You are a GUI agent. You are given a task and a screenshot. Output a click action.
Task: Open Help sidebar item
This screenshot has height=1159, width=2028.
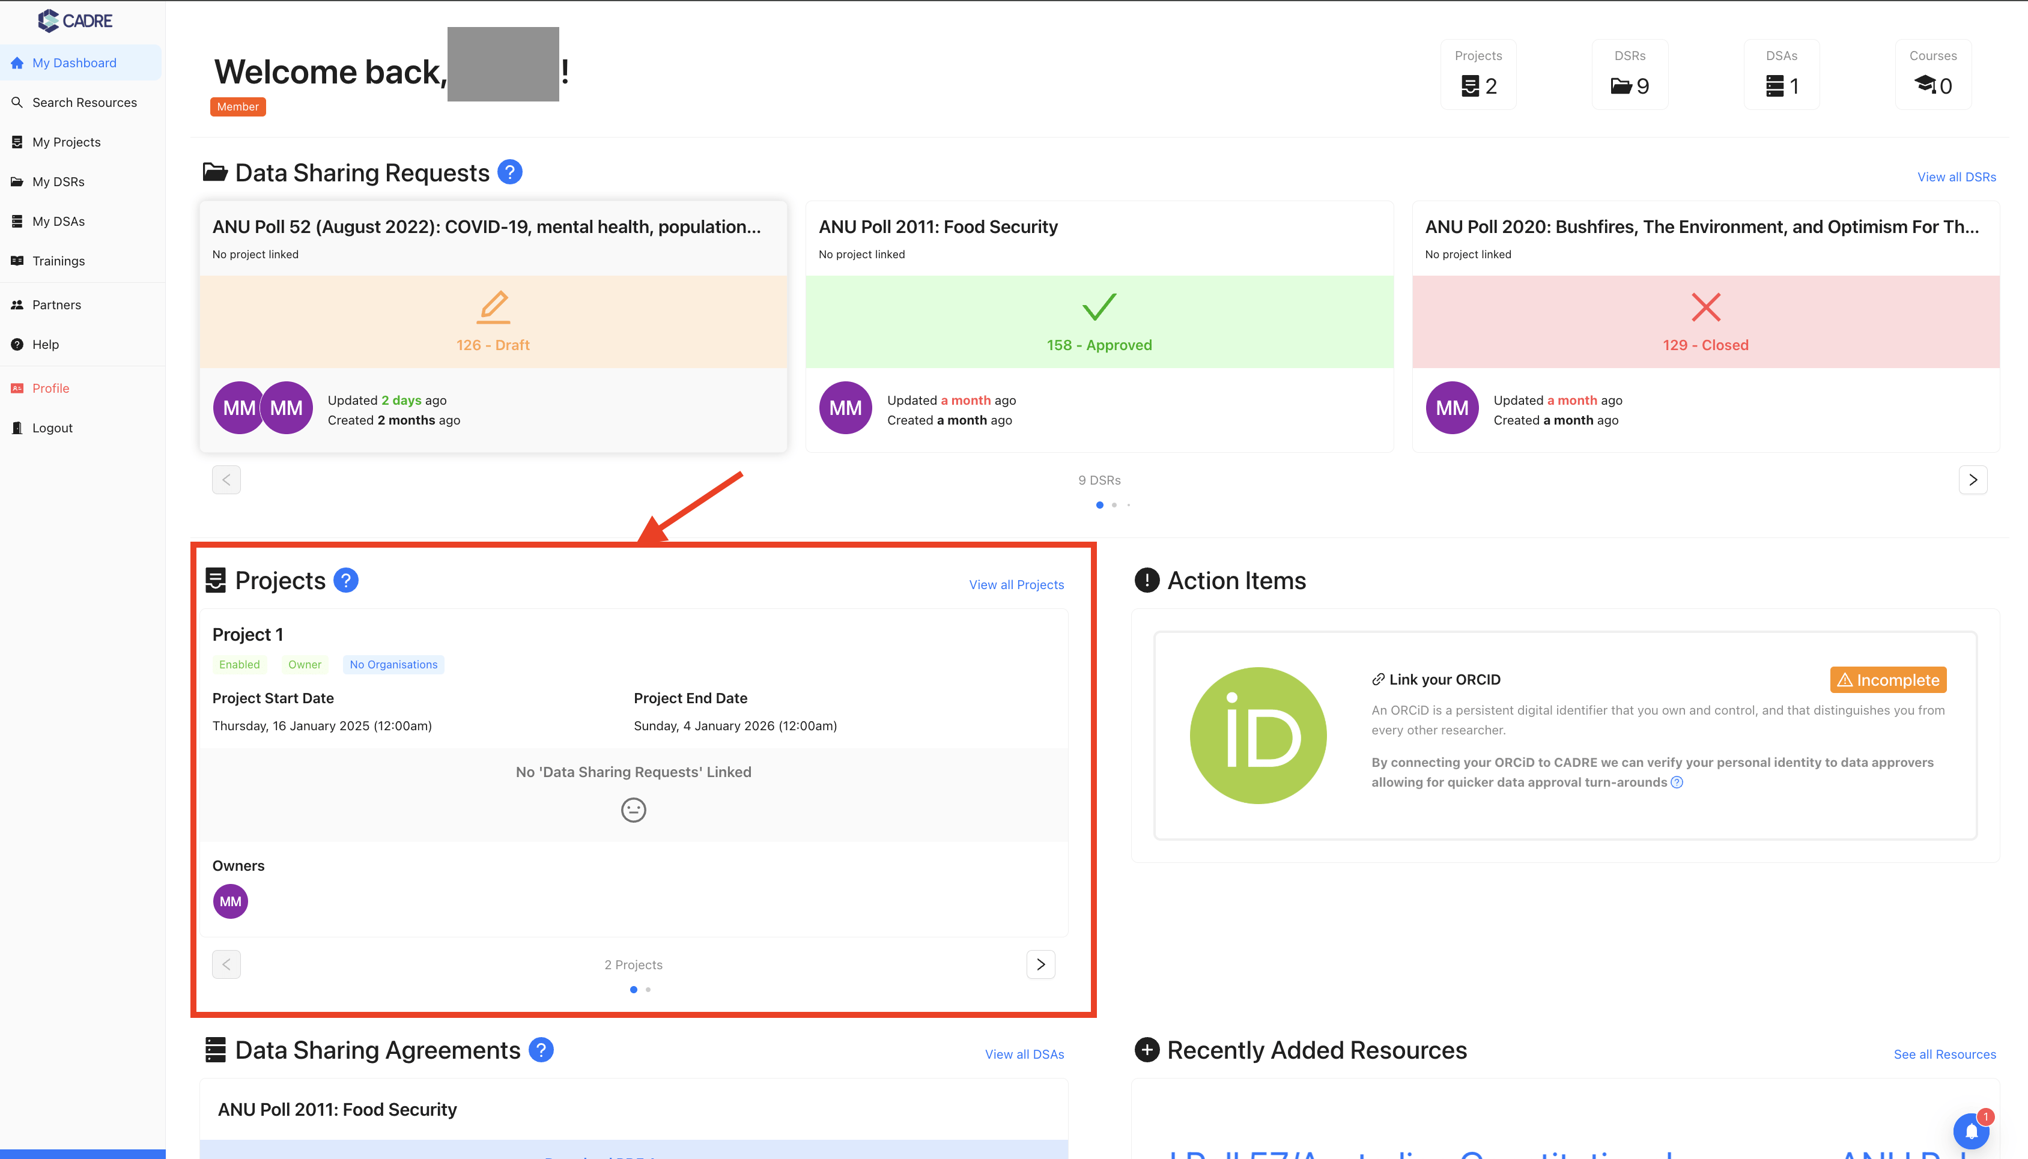(80, 345)
